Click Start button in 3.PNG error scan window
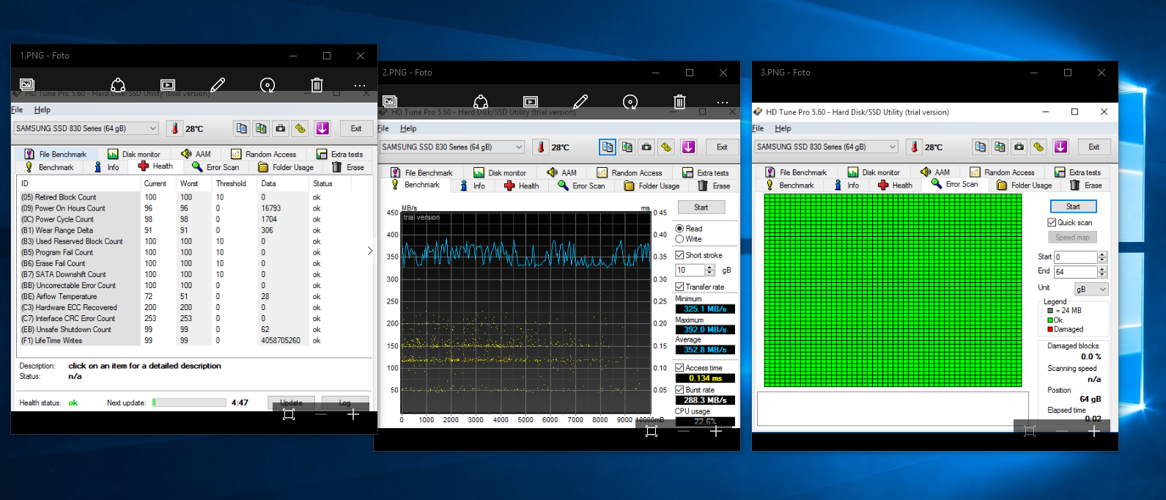The height and width of the screenshot is (500, 1166). point(1074,207)
